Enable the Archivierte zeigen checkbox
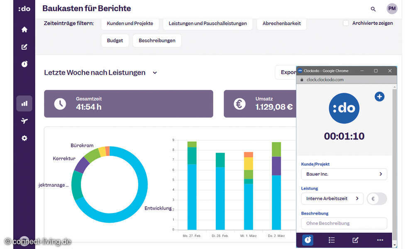Screen dimensions: 415x249 [x=346, y=23]
